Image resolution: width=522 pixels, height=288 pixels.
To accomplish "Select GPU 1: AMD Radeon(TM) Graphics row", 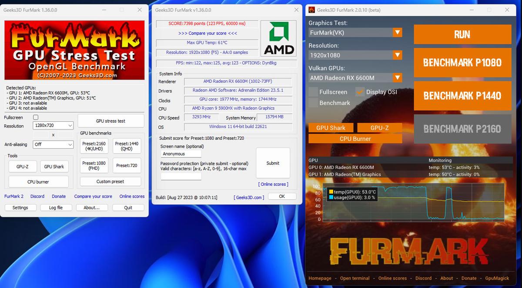I will tap(411, 174).
